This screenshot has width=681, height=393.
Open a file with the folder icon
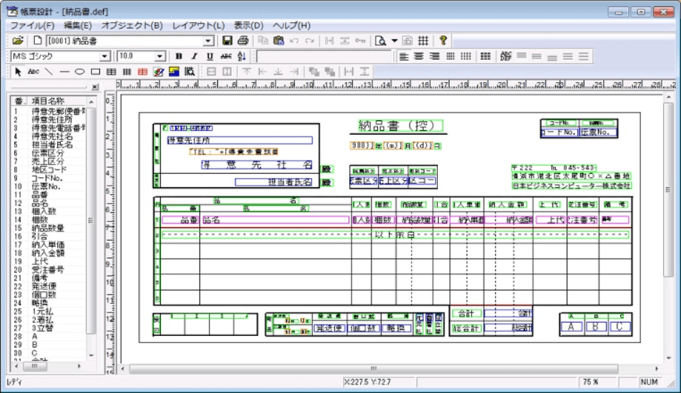coord(18,41)
